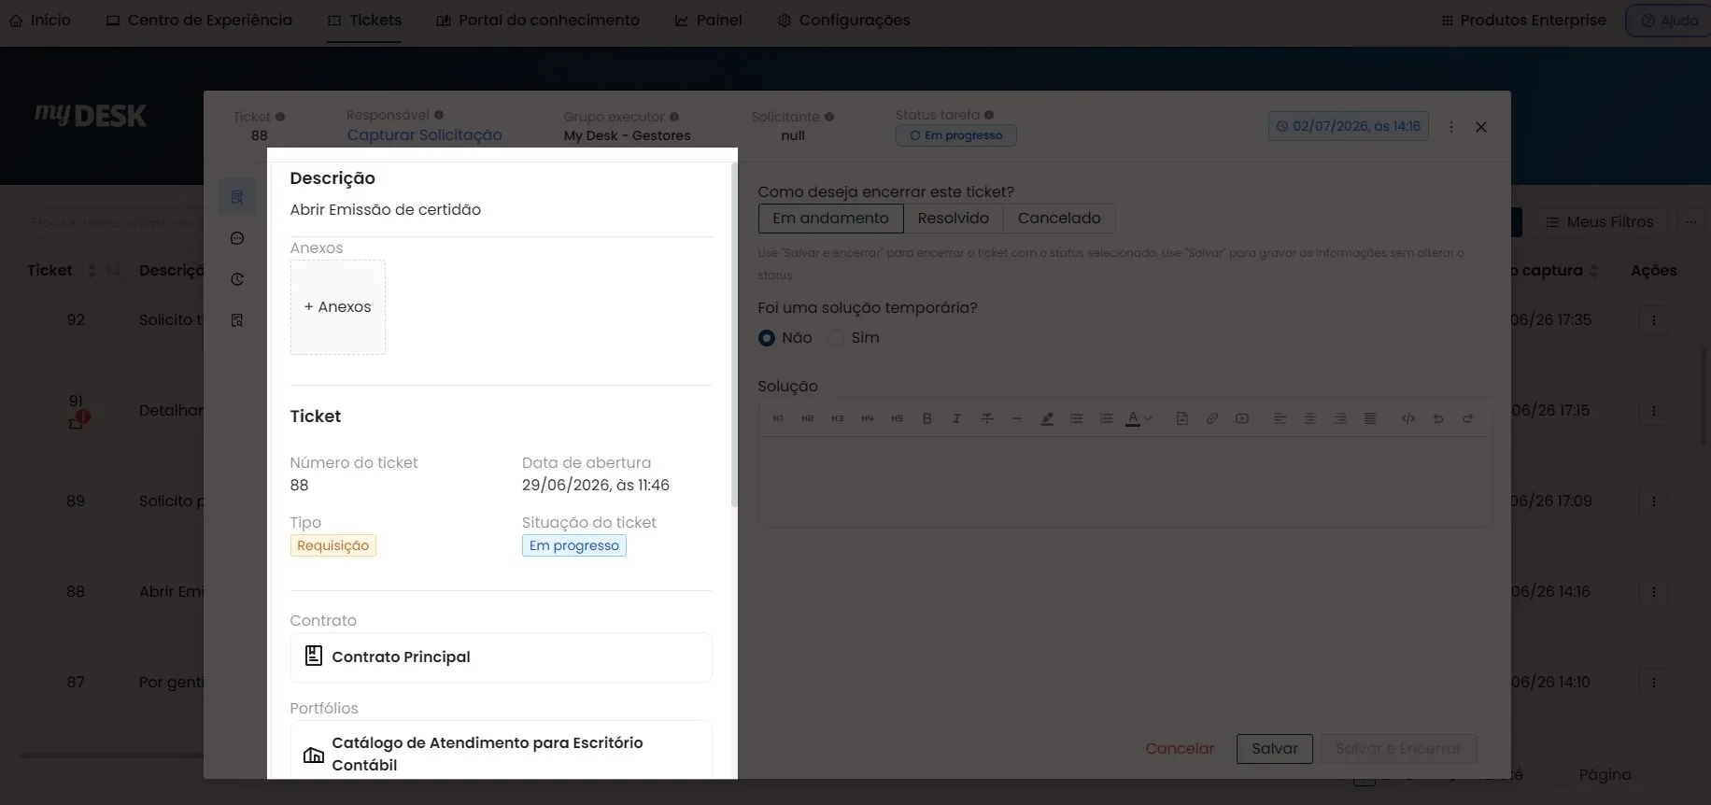Insert hyperlink in Solução editor
The height and width of the screenshot is (805, 1711).
click(1212, 418)
